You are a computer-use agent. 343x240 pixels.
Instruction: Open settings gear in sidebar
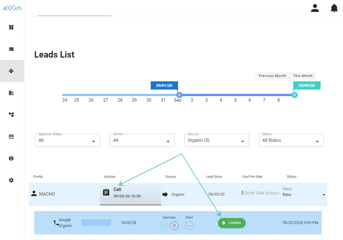click(11, 180)
